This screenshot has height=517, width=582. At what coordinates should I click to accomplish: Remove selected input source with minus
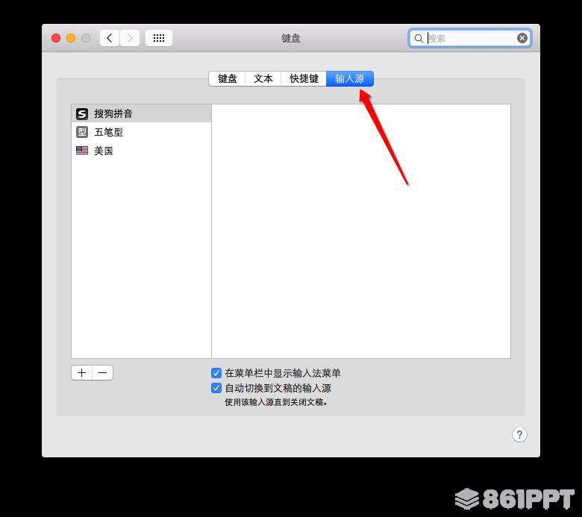(x=103, y=372)
